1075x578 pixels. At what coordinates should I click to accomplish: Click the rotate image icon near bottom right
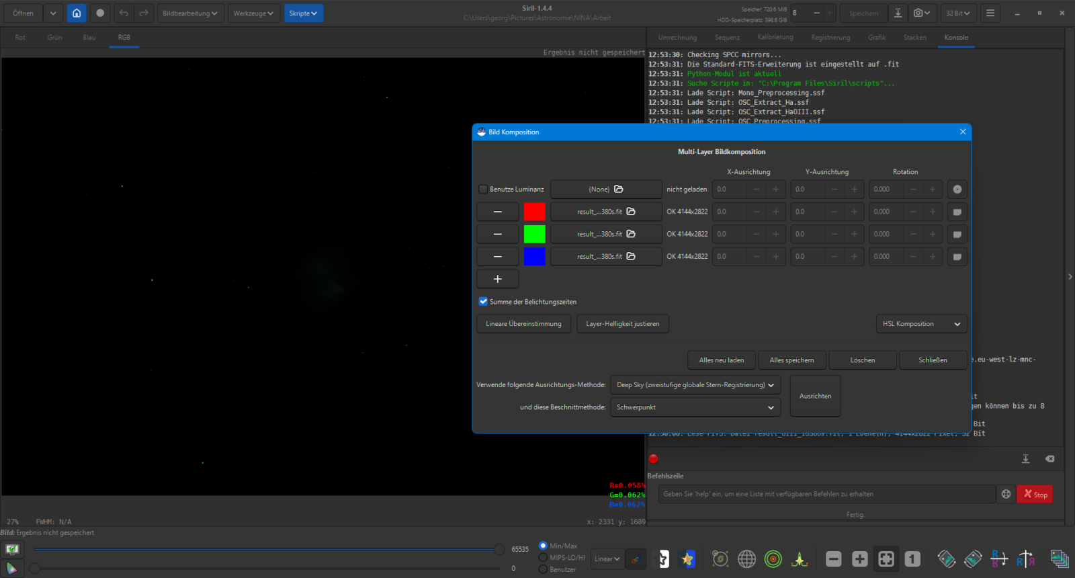point(947,559)
